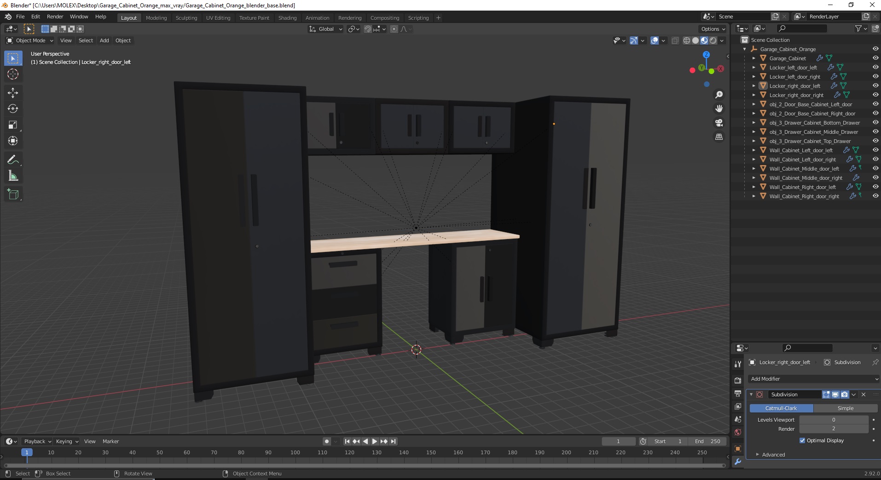
Task: Collapse the Subdivision modifier panel
Action: click(751, 394)
